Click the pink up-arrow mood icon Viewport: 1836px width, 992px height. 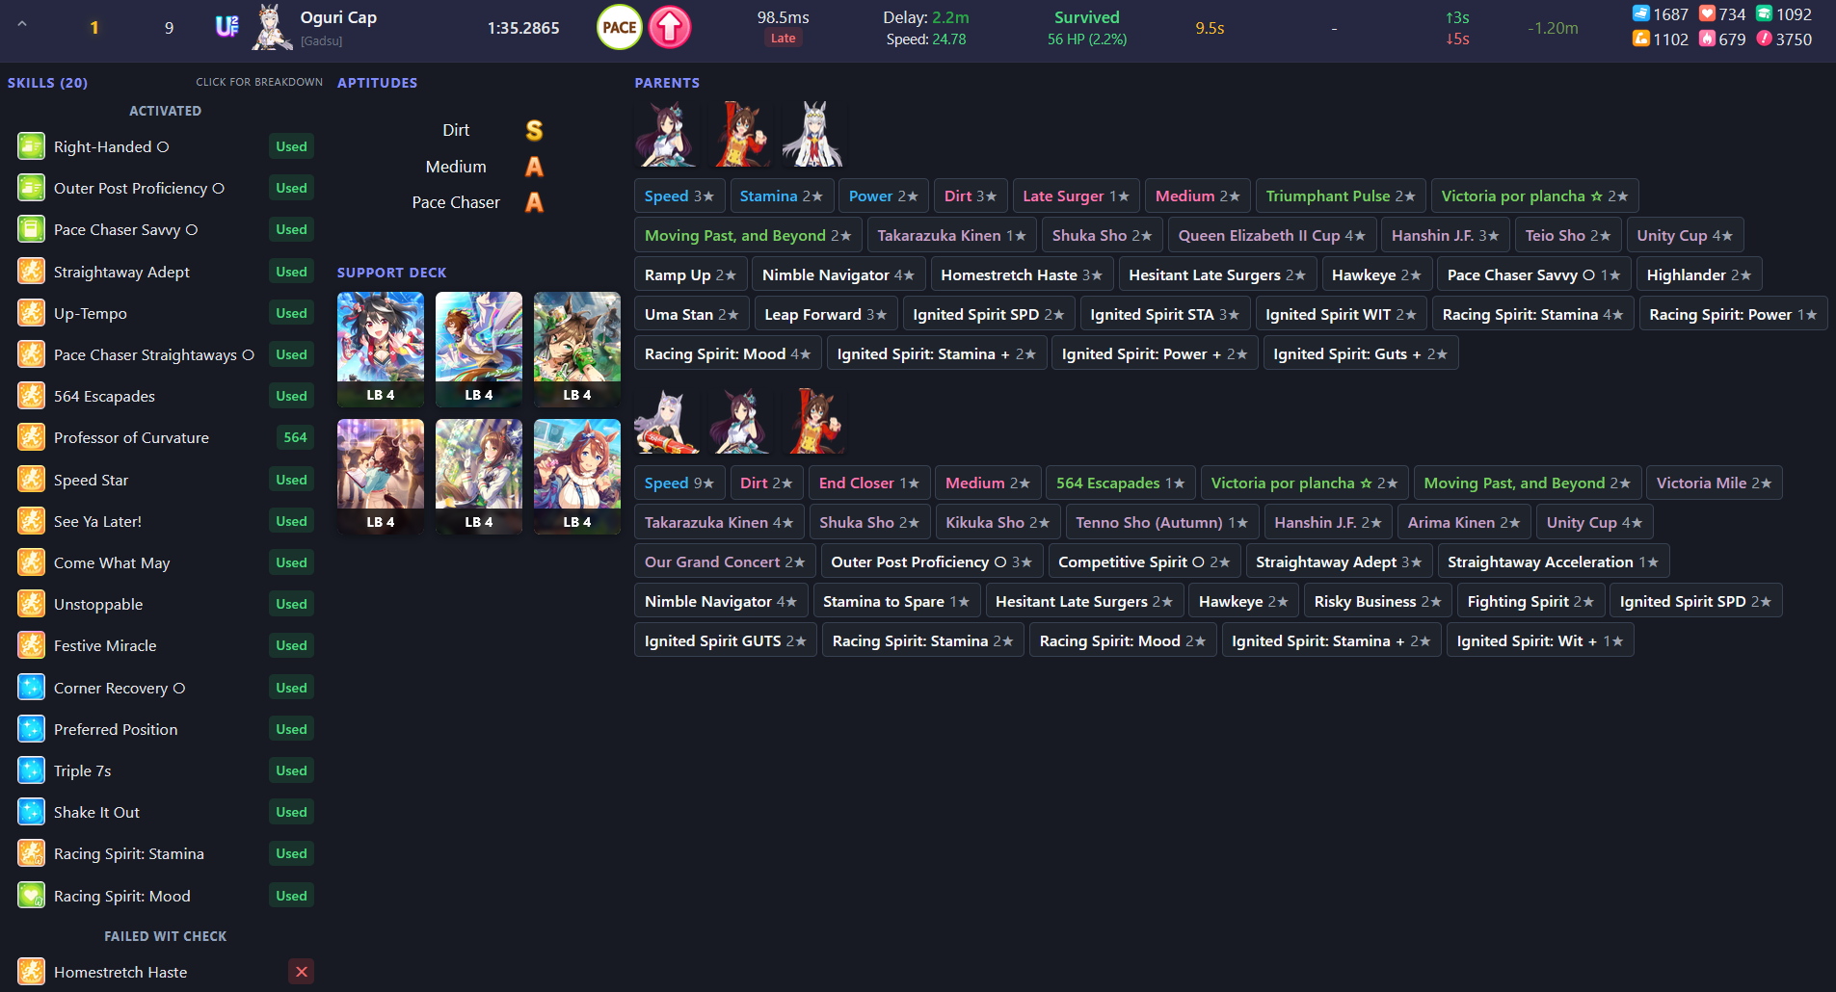coord(670,27)
